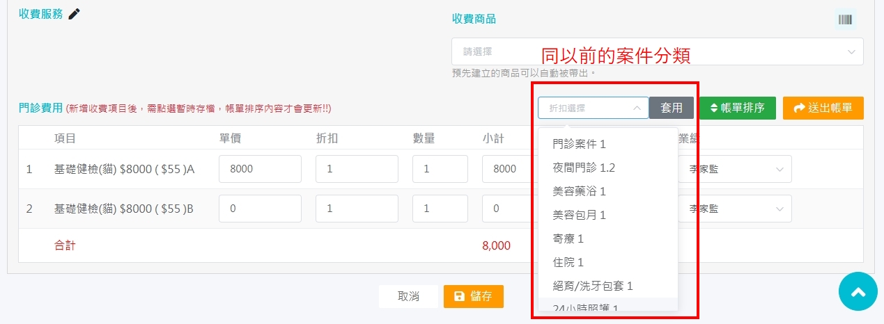Choose 住院 1 in dropdown list
Screen dimensions: 884x324
coord(568,262)
